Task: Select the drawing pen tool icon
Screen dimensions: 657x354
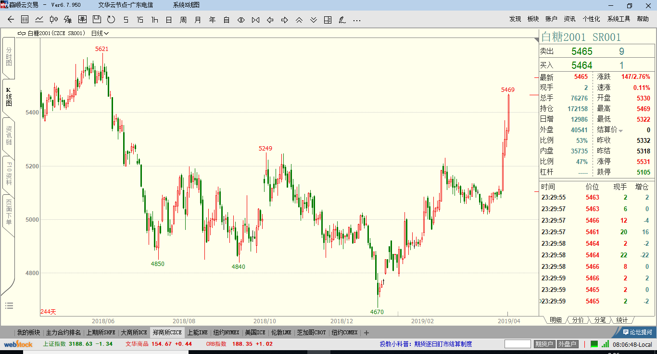Action: [x=342, y=20]
